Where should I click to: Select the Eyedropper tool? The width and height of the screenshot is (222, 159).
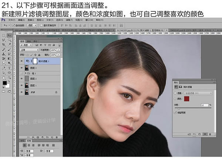click(x=9, y=45)
